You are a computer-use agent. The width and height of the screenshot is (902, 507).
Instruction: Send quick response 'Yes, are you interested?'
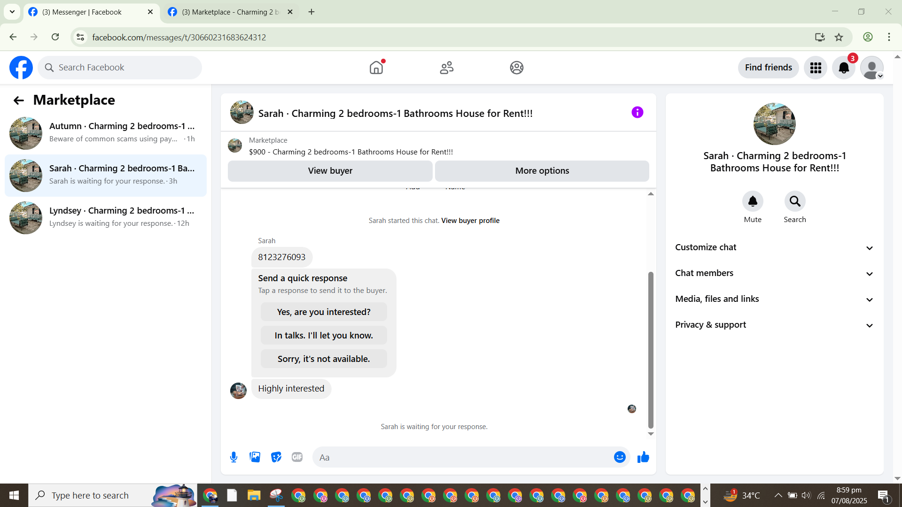(324, 312)
